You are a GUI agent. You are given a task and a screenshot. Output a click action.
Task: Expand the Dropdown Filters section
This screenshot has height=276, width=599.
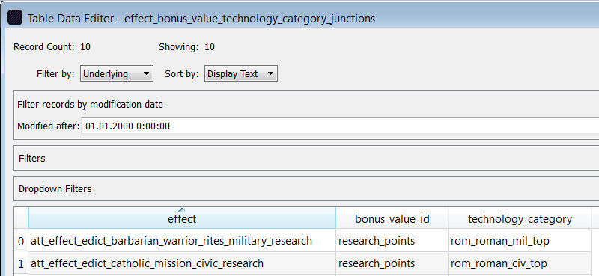pyautogui.click(x=306, y=188)
